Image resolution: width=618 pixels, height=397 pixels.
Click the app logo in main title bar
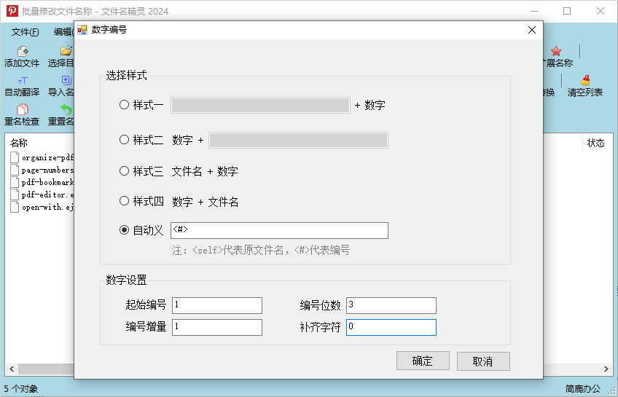tap(12, 11)
